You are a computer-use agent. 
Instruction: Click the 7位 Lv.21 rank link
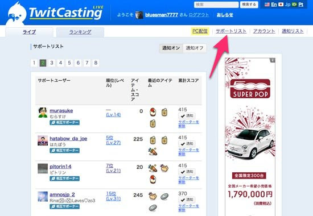click(x=113, y=168)
